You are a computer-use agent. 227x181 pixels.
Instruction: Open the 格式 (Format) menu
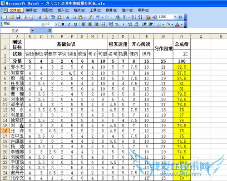tap(79, 10)
